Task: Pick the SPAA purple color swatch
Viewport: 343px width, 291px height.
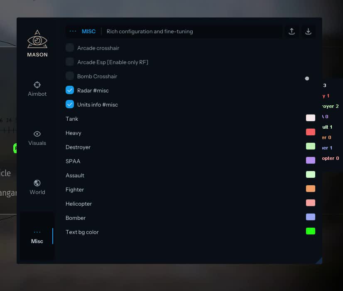Action: click(310, 161)
